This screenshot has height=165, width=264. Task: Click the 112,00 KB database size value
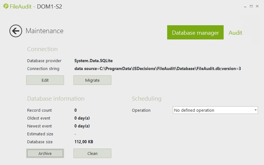pyautogui.click(x=84, y=142)
